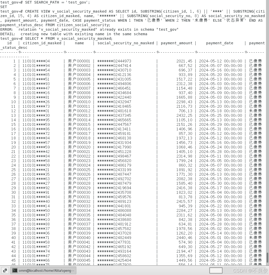Click the payment amount '1405.10'
Screen dimensions: 269x275
tap(184, 152)
